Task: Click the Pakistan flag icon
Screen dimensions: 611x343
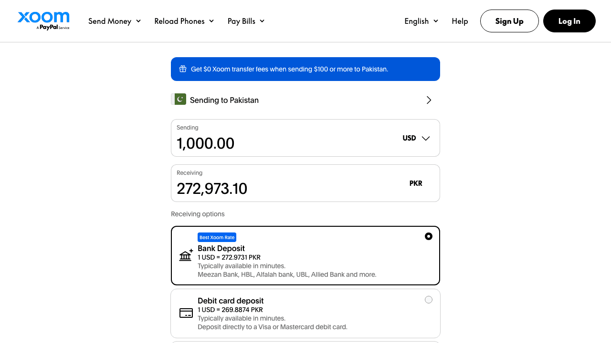Action: tap(179, 99)
